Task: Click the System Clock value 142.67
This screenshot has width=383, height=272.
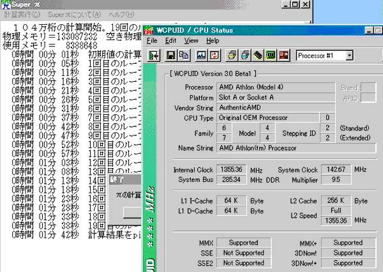Action: pos(336,169)
